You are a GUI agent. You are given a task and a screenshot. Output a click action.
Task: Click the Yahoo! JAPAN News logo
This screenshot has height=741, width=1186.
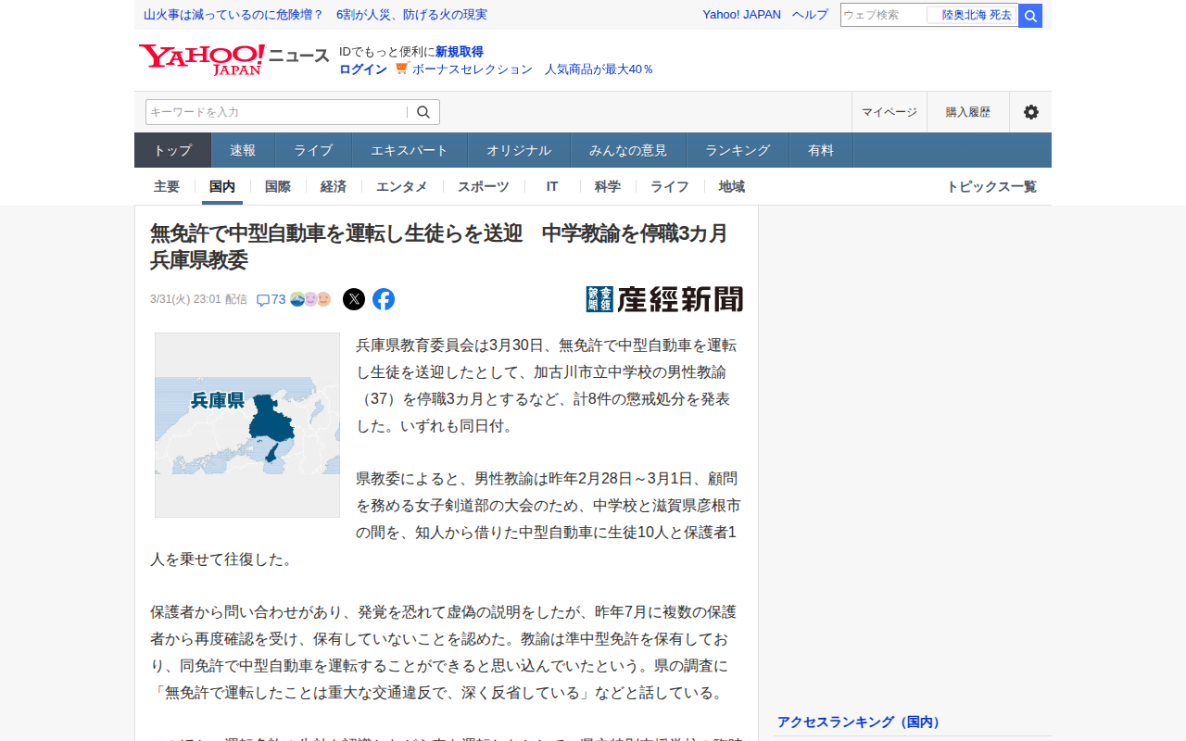click(x=233, y=58)
